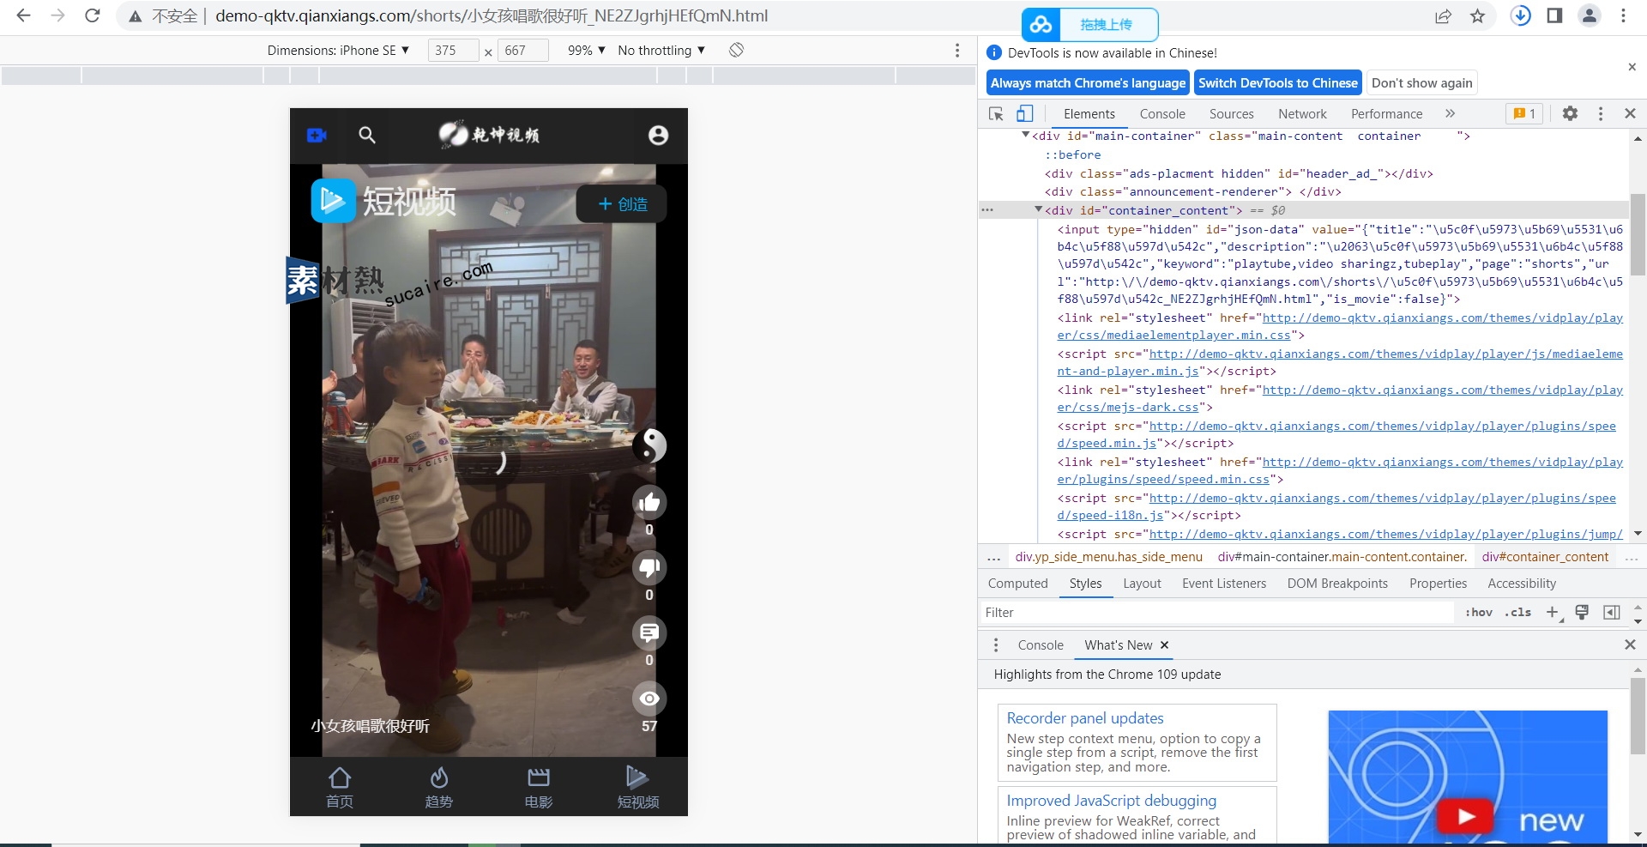Switch to the Console panel tab

click(x=1162, y=113)
